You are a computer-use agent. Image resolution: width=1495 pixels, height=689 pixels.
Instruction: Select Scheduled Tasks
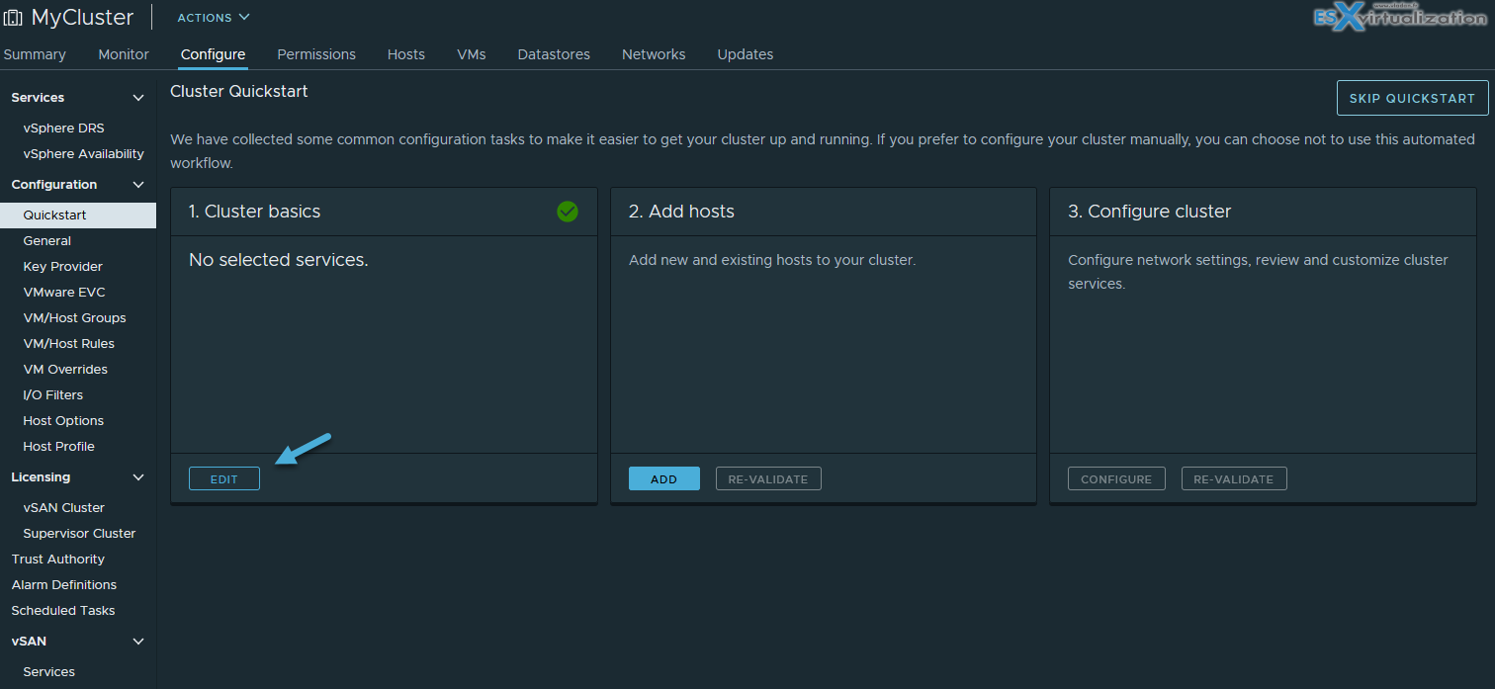[63, 611]
